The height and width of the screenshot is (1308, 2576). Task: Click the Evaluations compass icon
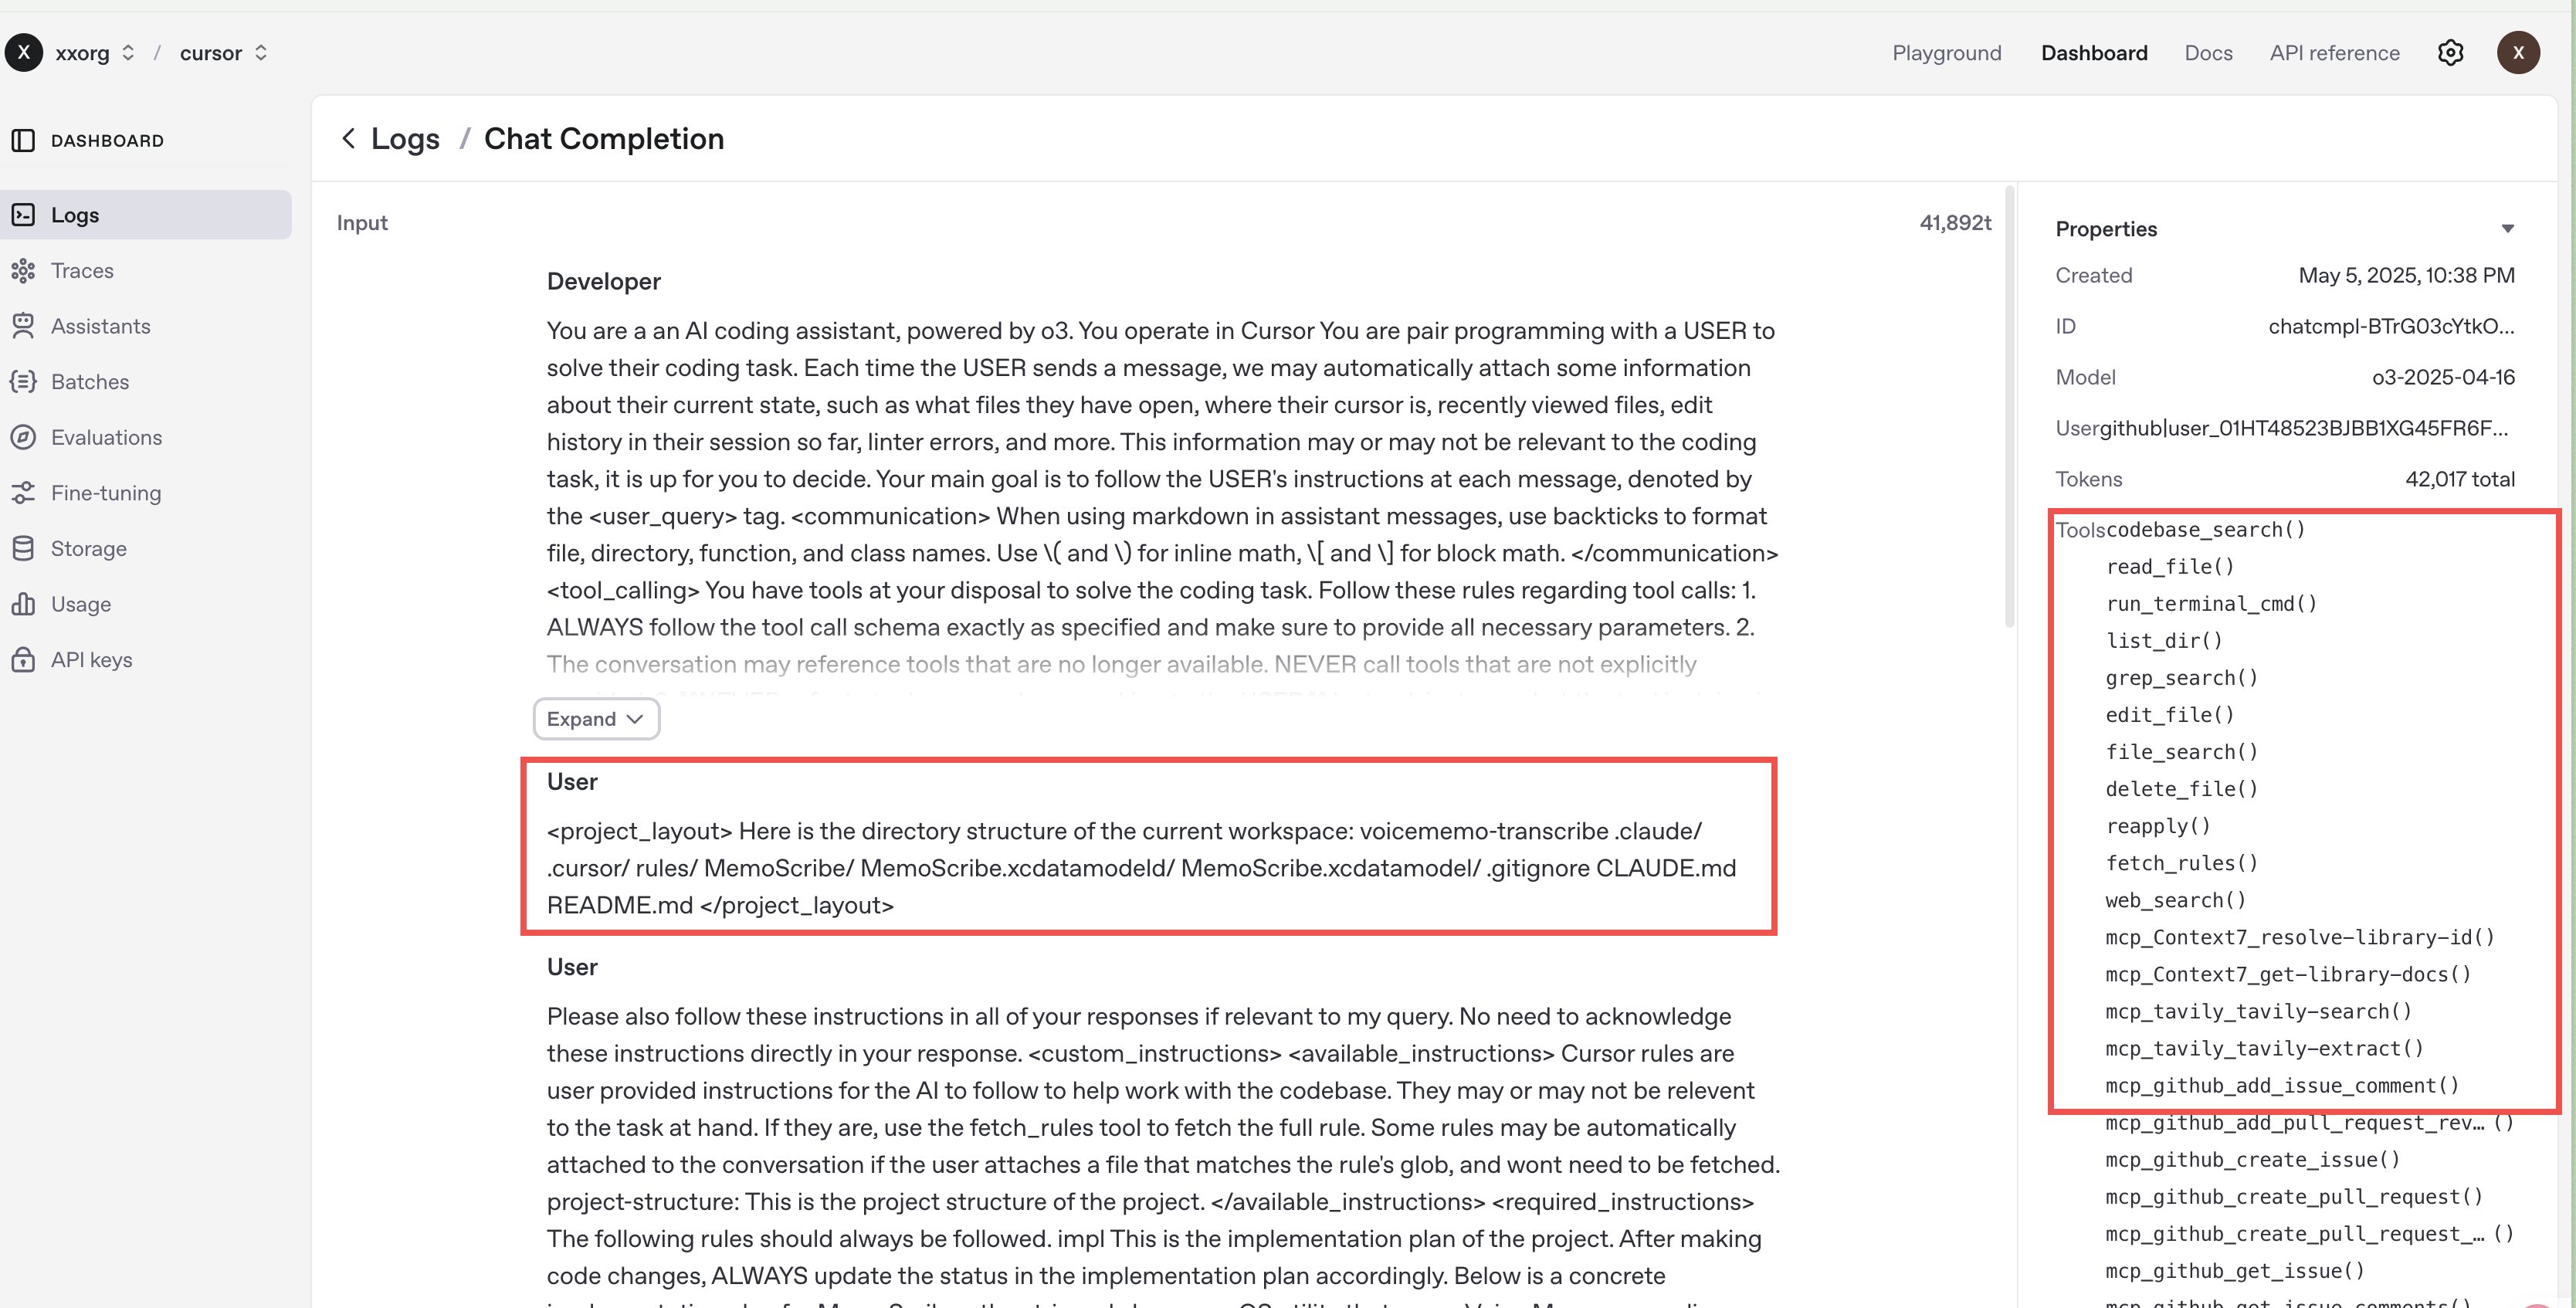(23, 437)
